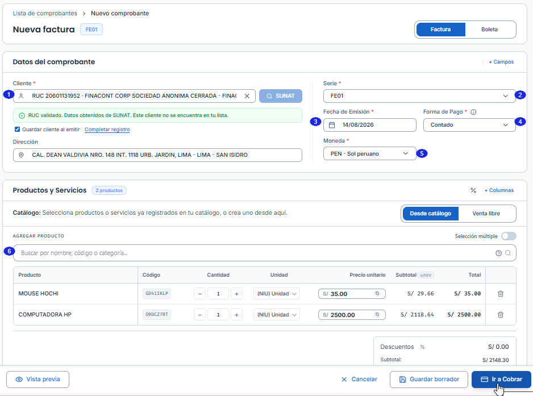Enable the Selección múltiple switch
This screenshot has width=533, height=396.
(x=509, y=236)
